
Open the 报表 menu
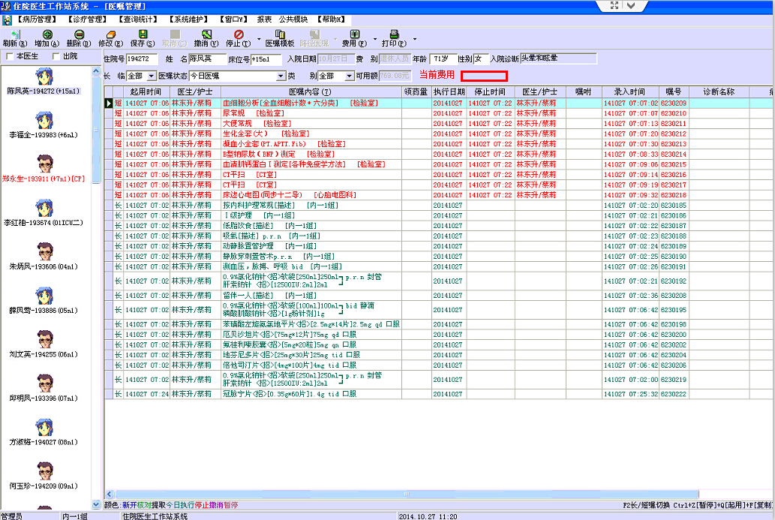264,20
